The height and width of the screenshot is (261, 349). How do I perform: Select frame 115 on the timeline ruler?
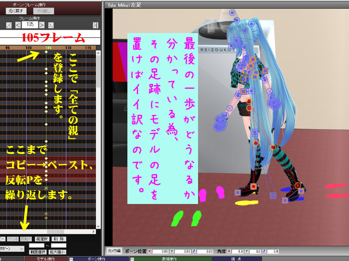[88, 48]
